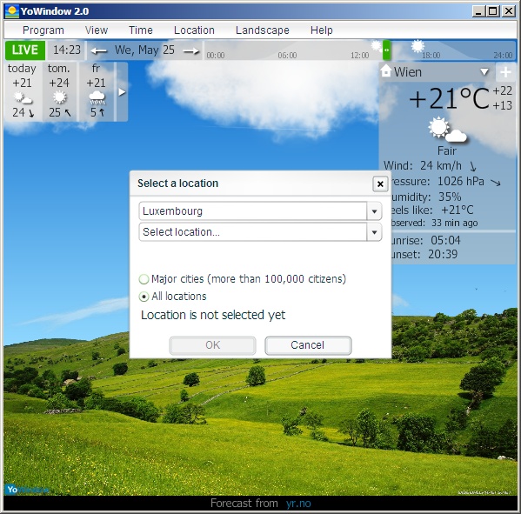Select Friday's rain weather icon
521x514 pixels.
click(97, 97)
